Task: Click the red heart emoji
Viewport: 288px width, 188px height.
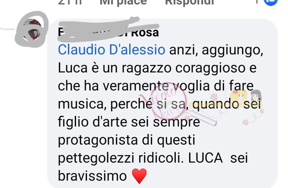Action: point(139,176)
